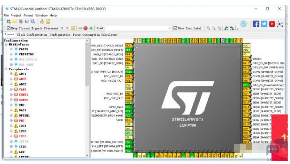
Task: Switch to the Configuration tab
Action: point(60,35)
